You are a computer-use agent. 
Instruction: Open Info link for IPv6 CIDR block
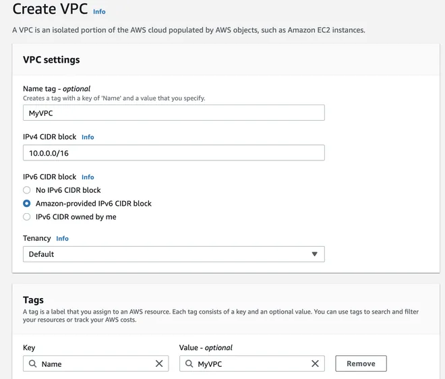(x=88, y=177)
